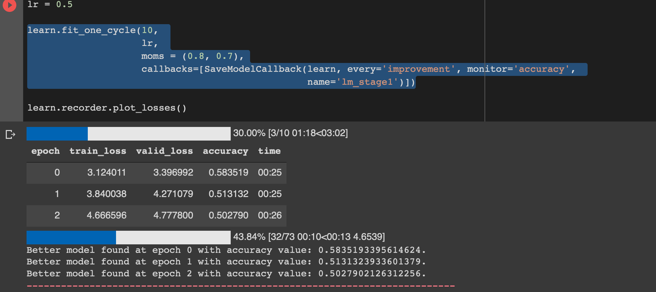Click the time 00:25 in epoch 1 row
This screenshot has height=292, width=656.
(270, 194)
